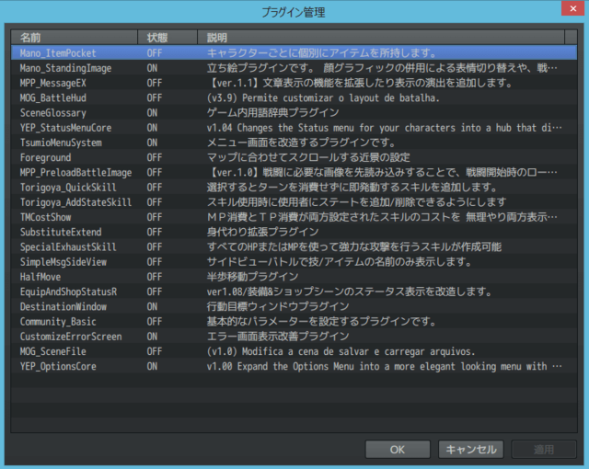Select the CustomizeErrorScreen plugin row
This screenshot has width=589, height=469.
click(x=294, y=337)
